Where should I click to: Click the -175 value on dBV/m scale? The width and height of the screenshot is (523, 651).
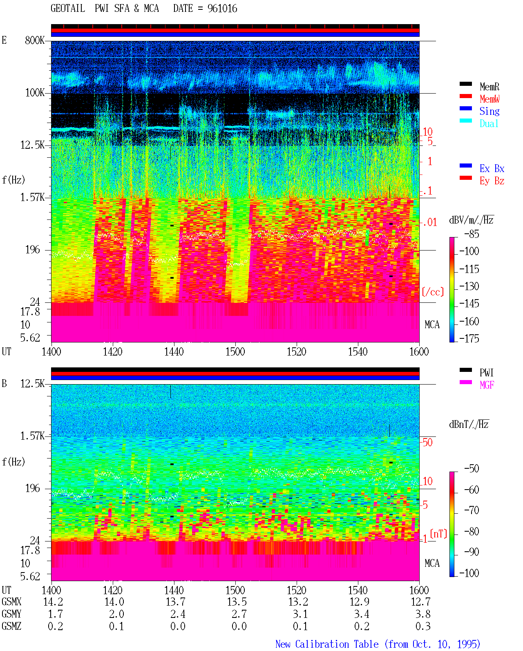click(469, 339)
